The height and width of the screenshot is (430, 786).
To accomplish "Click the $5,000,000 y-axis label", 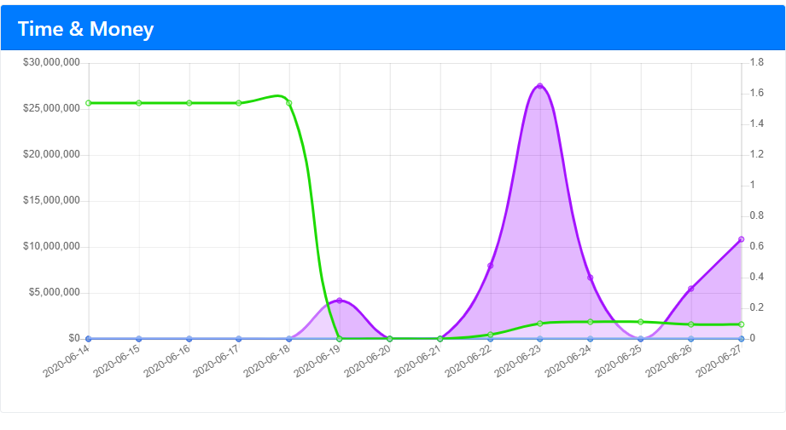I will pos(54,293).
